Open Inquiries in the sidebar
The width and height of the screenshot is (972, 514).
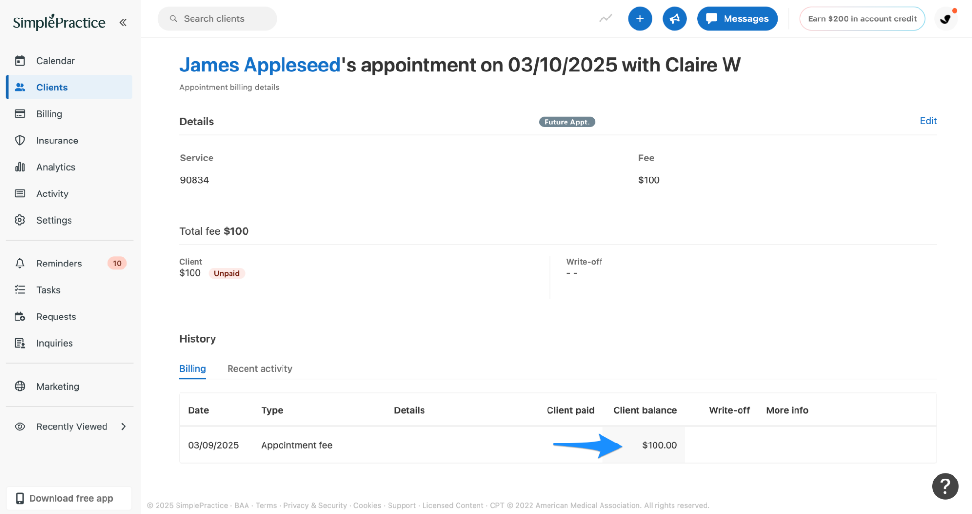click(x=69, y=343)
